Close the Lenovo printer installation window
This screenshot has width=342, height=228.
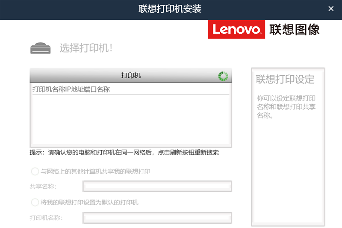[331, 9]
